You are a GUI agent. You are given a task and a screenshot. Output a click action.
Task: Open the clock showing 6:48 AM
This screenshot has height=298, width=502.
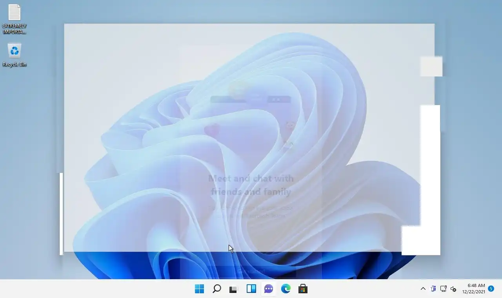coord(473,289)
